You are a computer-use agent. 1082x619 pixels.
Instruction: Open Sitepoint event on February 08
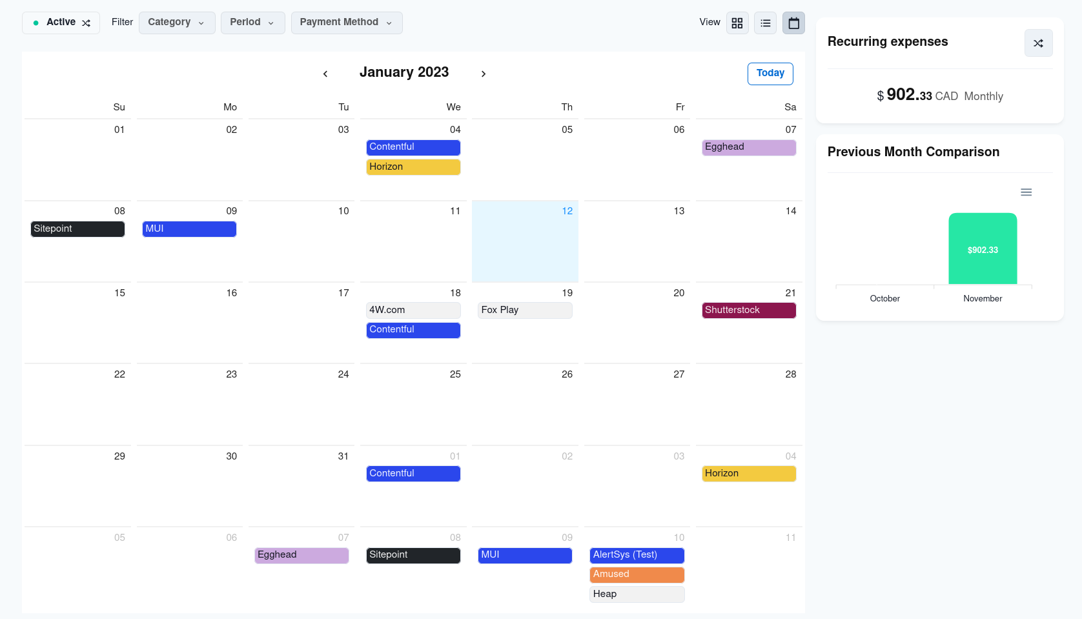413,555
